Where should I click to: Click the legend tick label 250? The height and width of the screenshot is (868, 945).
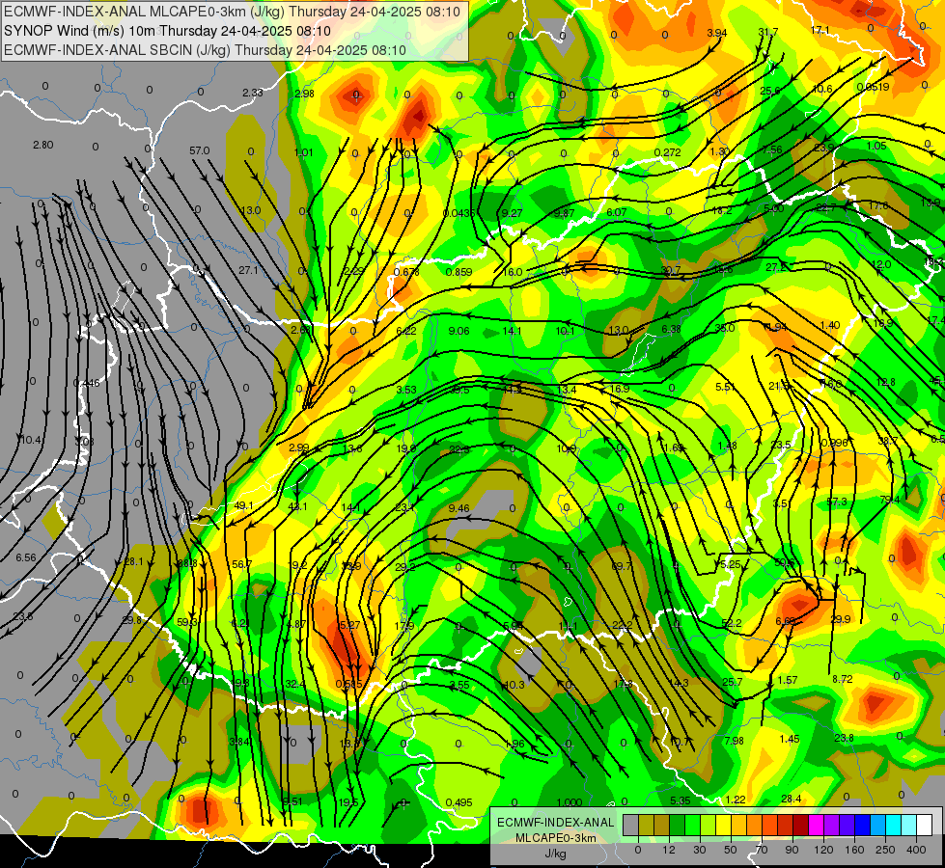[885, 850]
